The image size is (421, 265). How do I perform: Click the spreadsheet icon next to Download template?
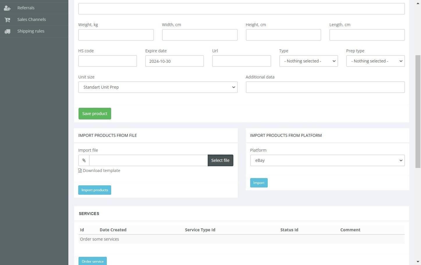80,171
